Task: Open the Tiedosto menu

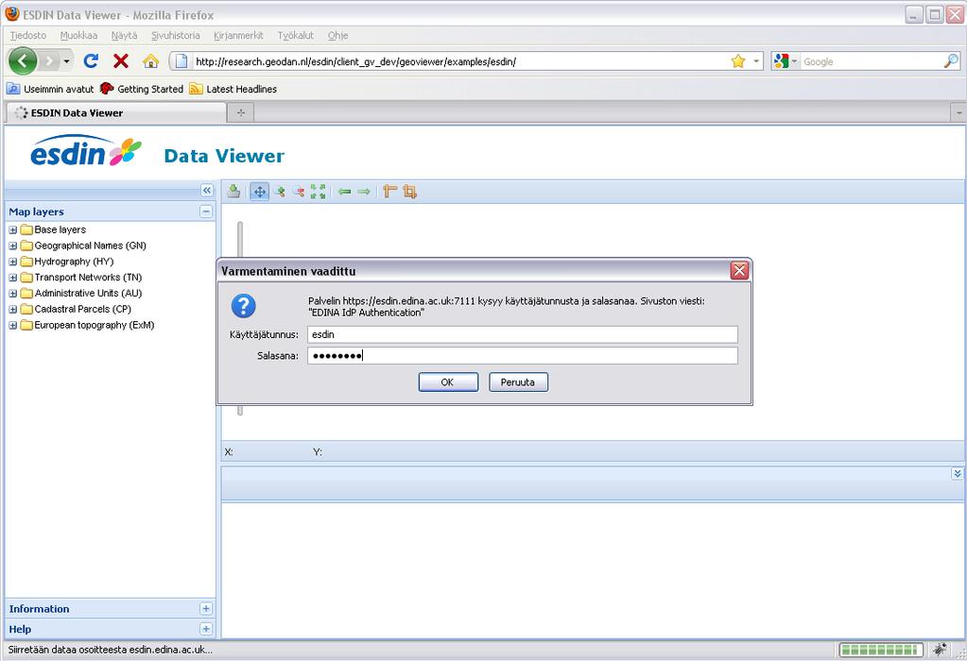Action: [x=27, y=36]
